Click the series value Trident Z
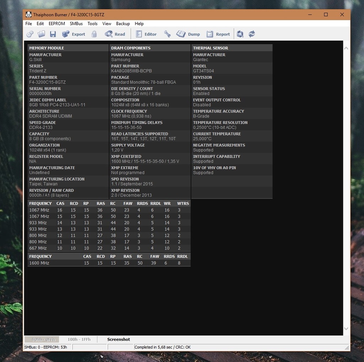The height and width of the screenshot is (362, 364). click(38, 71)
